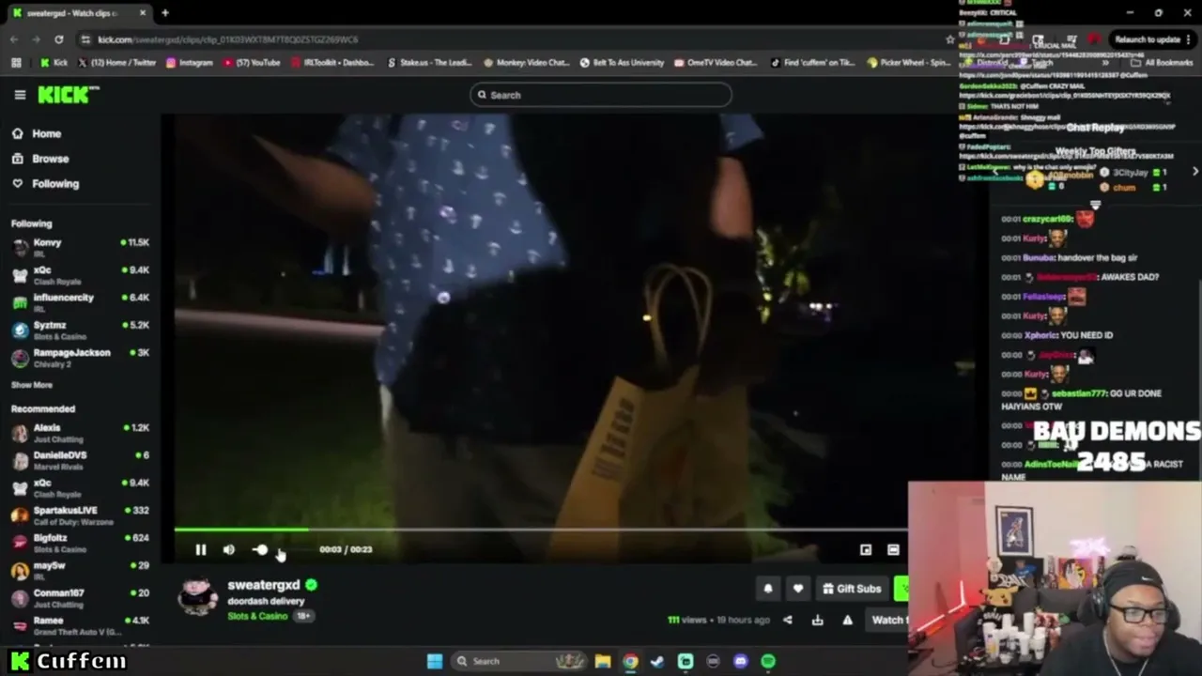Open the YouTube bookmark

(x=252, y=63)
